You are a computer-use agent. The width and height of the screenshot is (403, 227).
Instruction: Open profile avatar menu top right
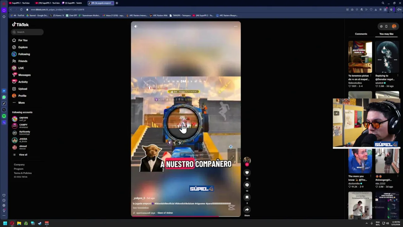(394, 26)
